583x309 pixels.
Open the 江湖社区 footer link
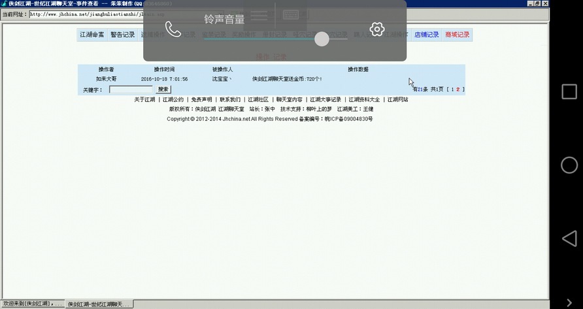point(258,100)
